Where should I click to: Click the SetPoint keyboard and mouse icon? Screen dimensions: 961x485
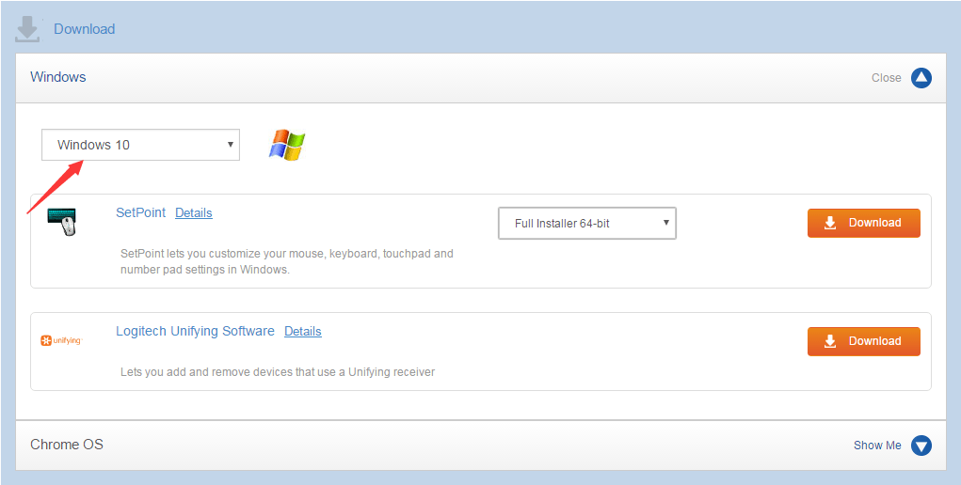62,222
